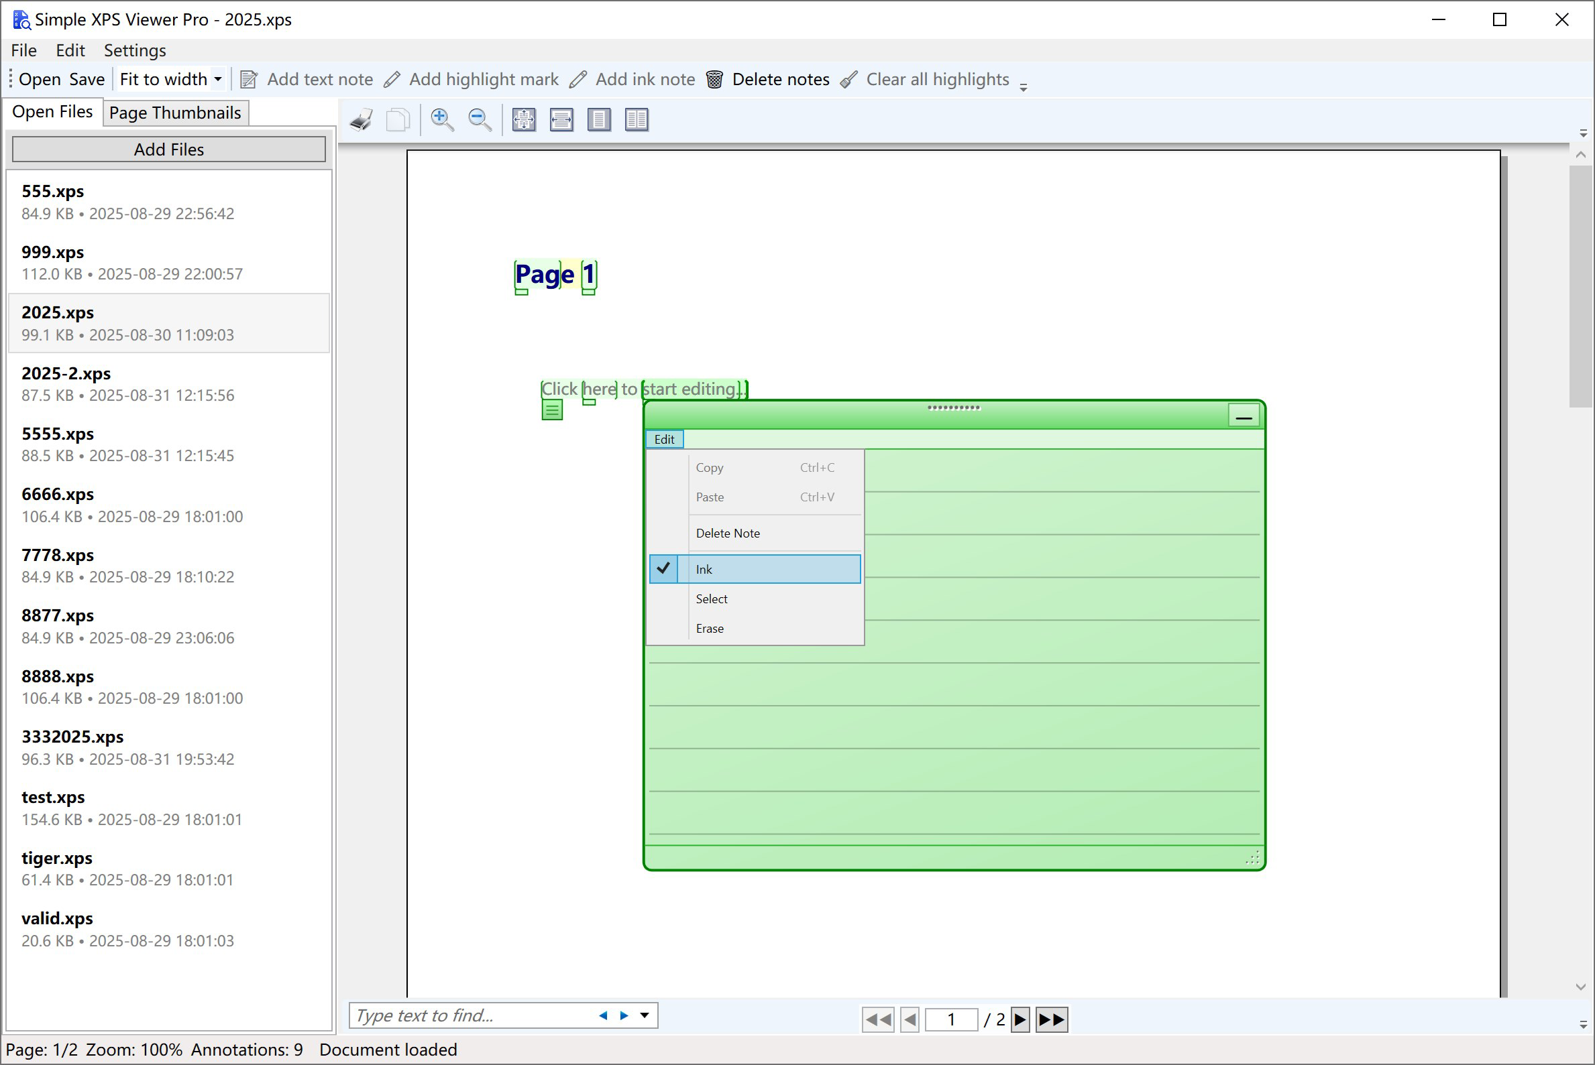Select test.xps in file list
The width and height of the screenshot is (1595, 1065).
[x=168, y=808]
